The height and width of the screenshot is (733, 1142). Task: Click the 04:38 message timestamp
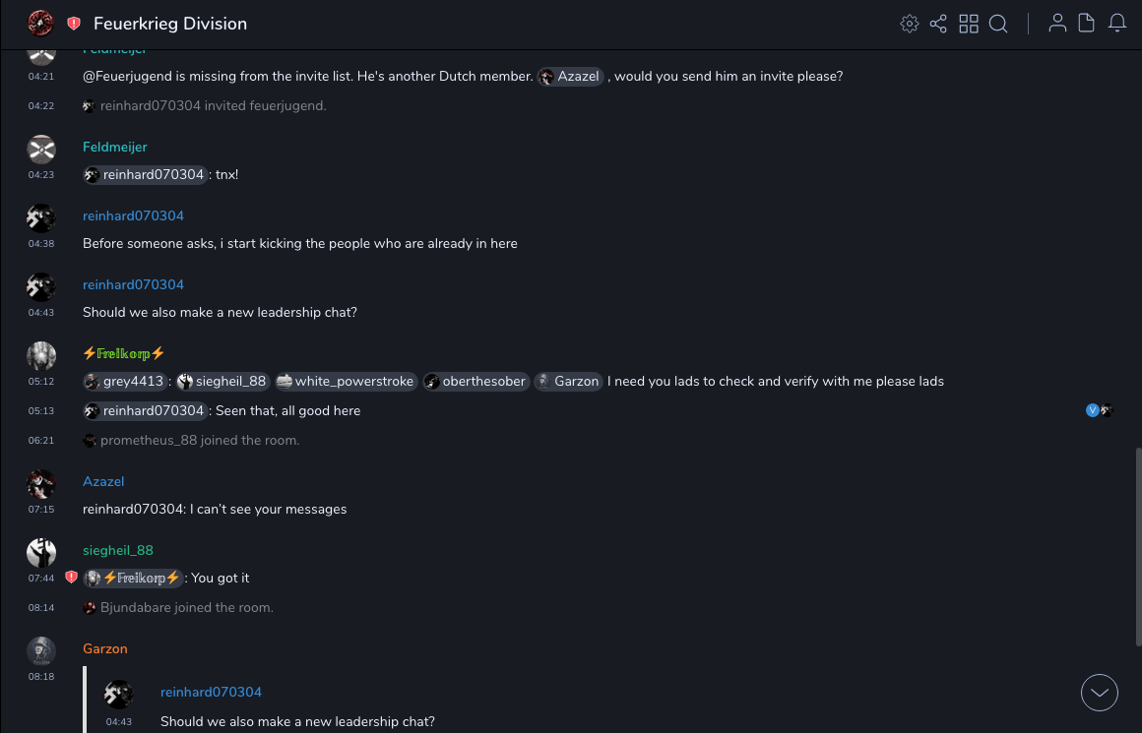41,244
